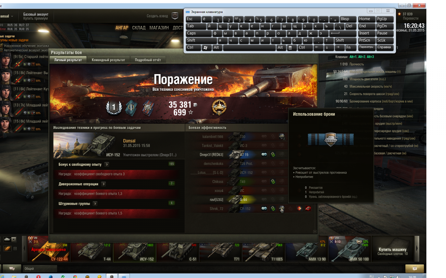Click Windows logo key on on-screen keyboard
Image resolution: width=446 pixels, height=278 pixels.
(206, 47)
